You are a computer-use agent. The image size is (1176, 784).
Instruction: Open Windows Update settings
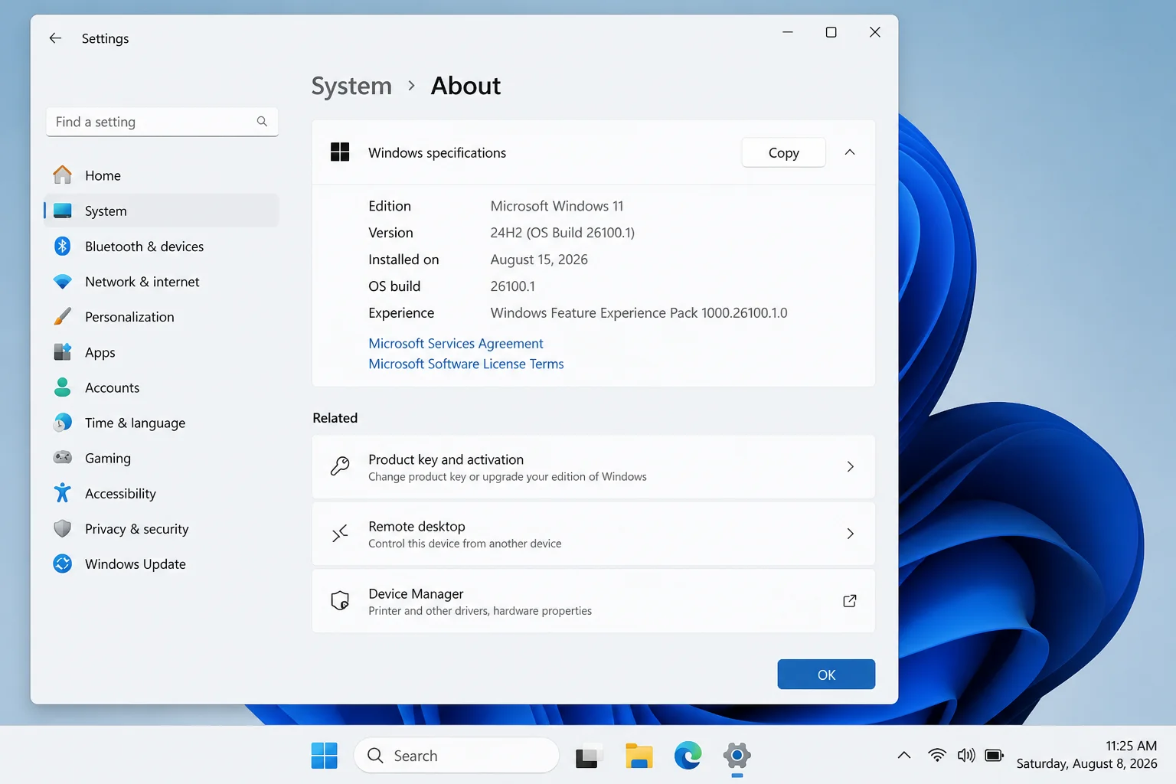coord(162,564)
